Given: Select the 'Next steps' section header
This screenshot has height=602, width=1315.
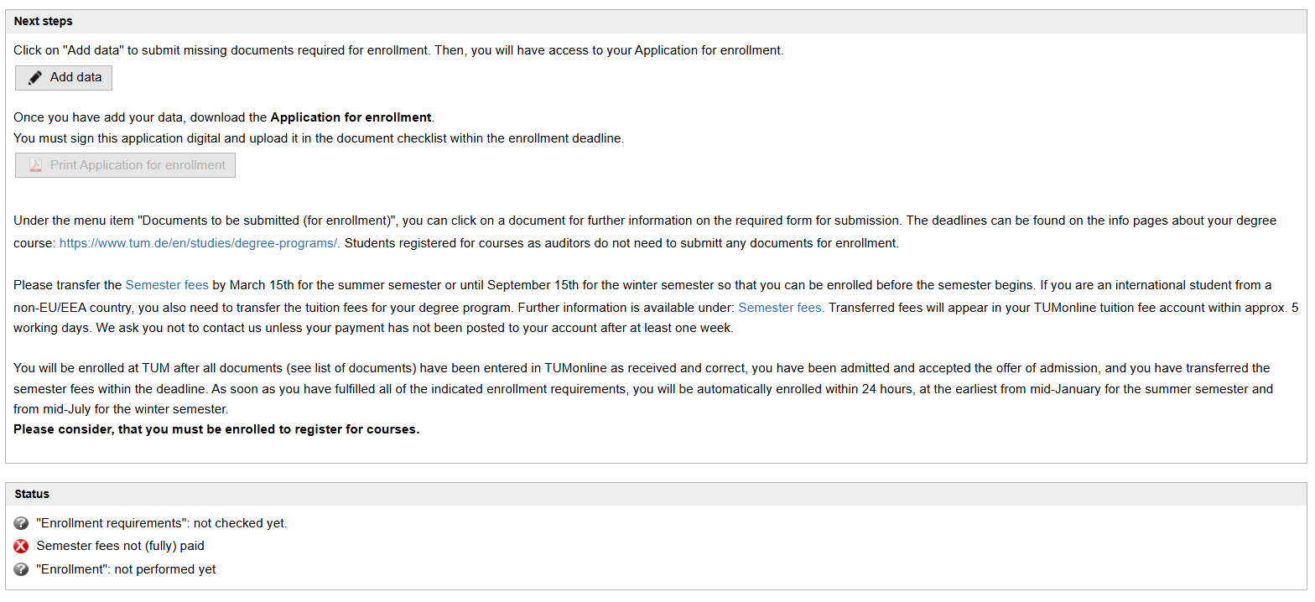Looking at the screenshot, I should coord(656,22).
